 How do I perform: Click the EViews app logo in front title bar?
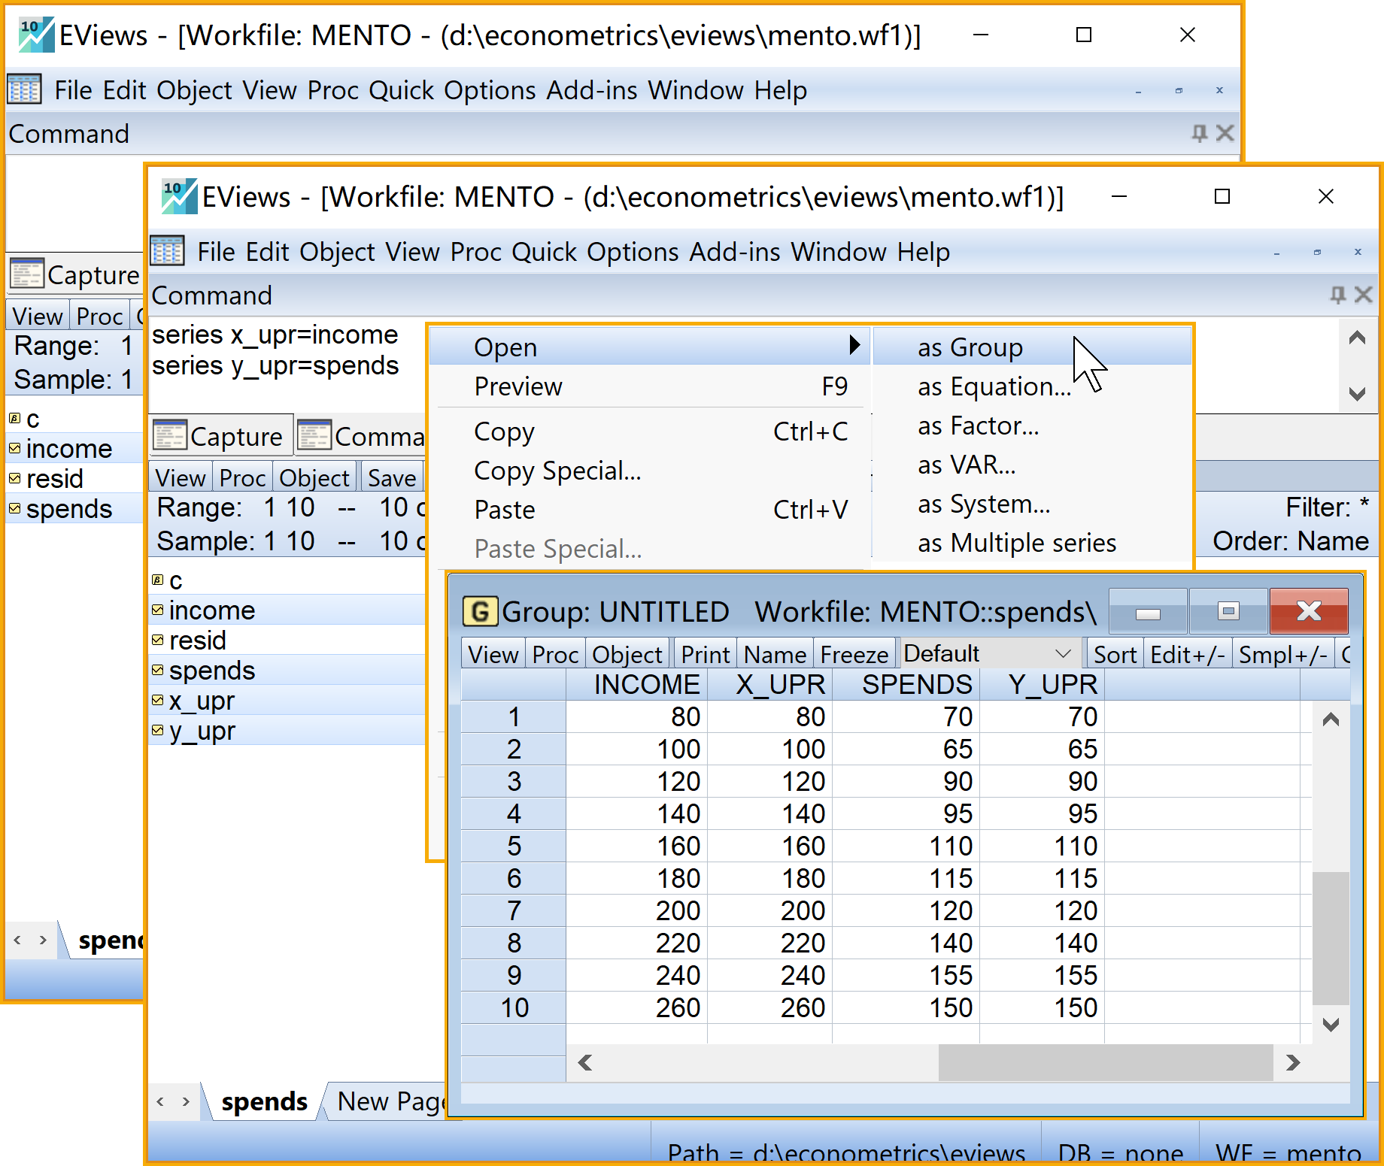pyautogui.click(x=179, y=197)
